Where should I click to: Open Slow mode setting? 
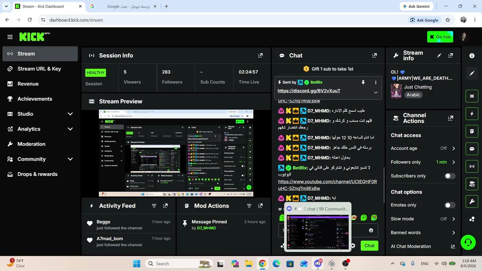423,219
